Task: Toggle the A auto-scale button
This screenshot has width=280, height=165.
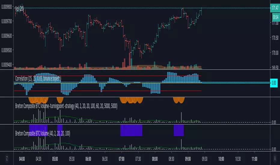Action: (275, 158)
